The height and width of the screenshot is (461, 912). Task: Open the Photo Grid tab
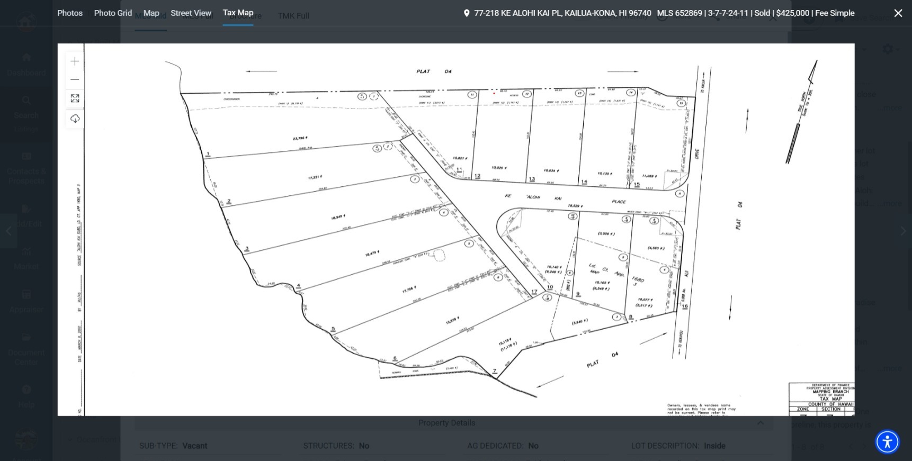(x=113, y=13)
